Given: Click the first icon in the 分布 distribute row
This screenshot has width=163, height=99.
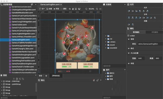Looking at the screenshot, I should pyautogui.click(x=129, y=18).
